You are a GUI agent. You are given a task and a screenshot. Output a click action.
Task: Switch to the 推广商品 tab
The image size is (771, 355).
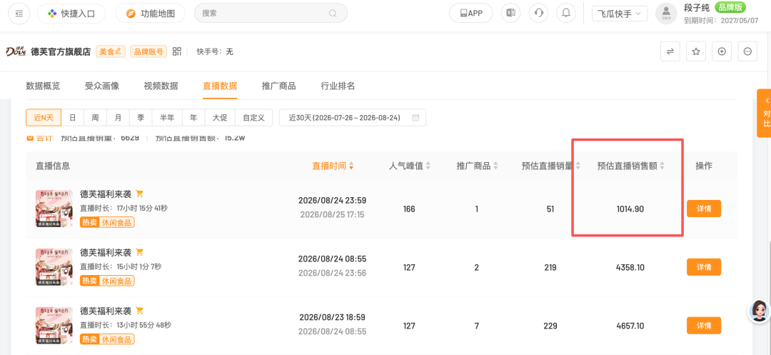pyautogui.click(x=279, y=86)
